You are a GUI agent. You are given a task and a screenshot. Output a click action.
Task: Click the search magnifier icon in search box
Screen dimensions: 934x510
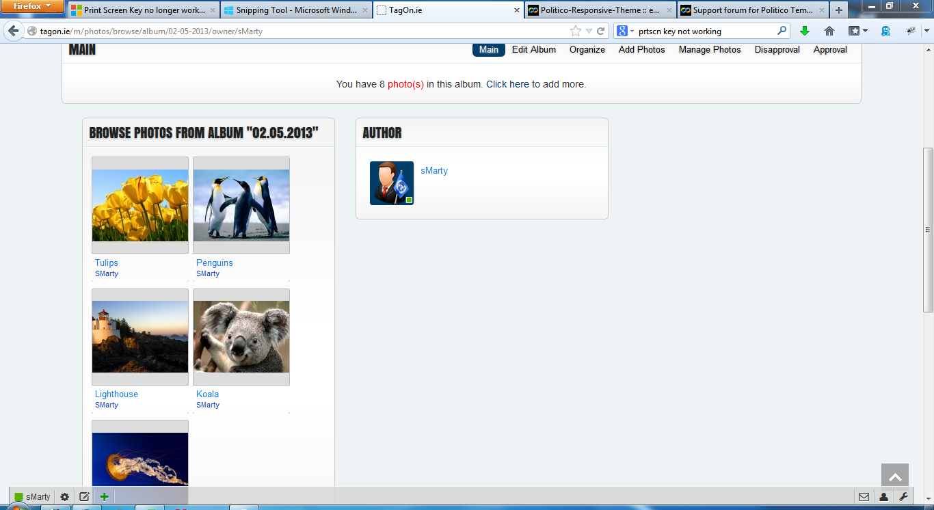782,31
